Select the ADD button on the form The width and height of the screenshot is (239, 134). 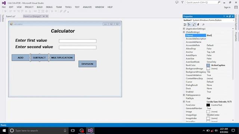pyautogui.click(x=21, y=58)
